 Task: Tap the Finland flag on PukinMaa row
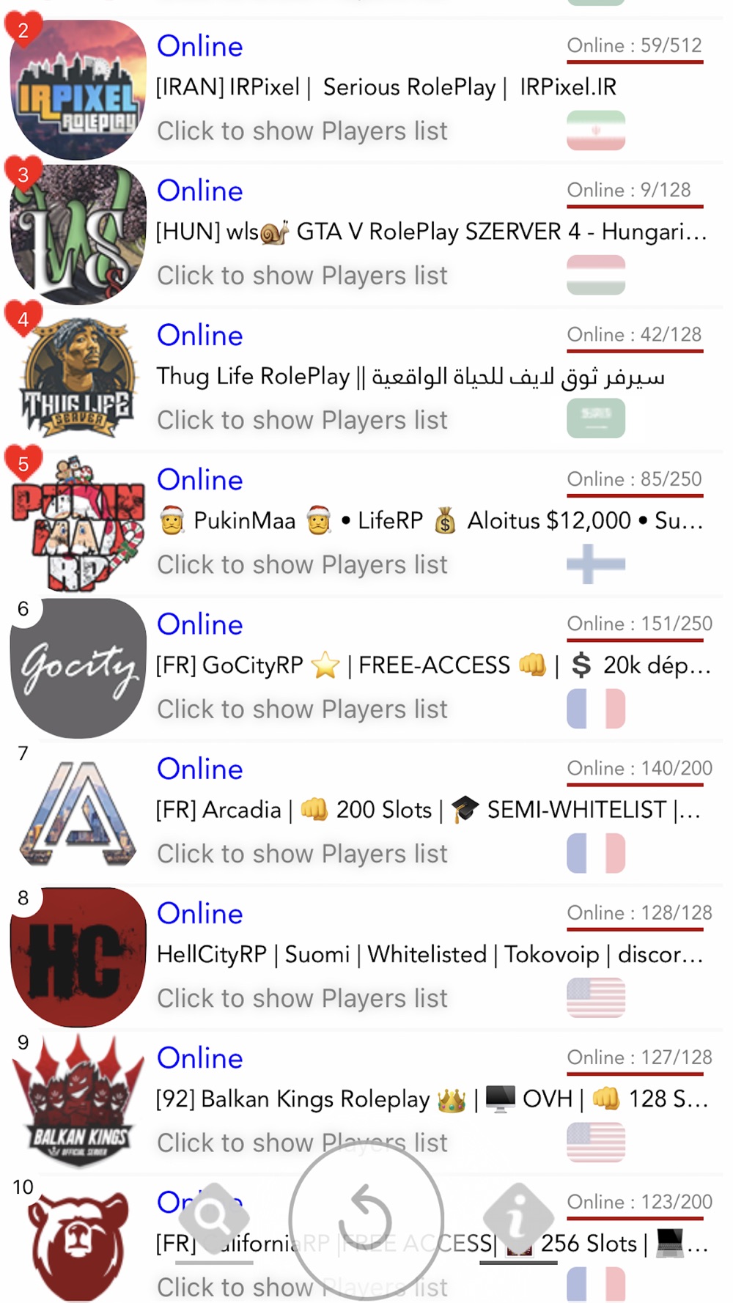point(596,564)
